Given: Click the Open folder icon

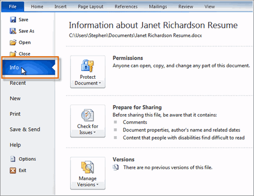Looking at the screenshot, I should coord(13,43).
